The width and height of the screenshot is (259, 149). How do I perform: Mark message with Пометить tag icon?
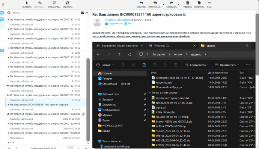[199, 5]
